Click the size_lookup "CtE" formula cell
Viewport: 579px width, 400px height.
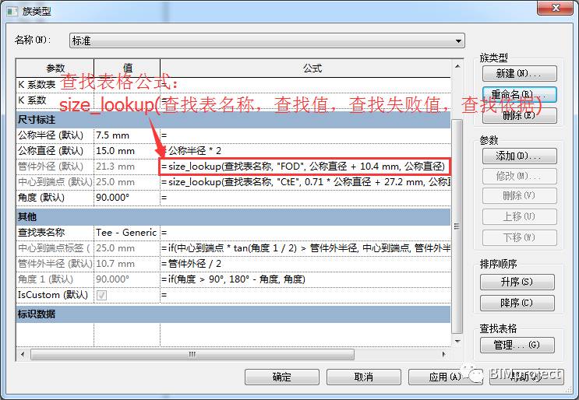click(x=305, y=182)
